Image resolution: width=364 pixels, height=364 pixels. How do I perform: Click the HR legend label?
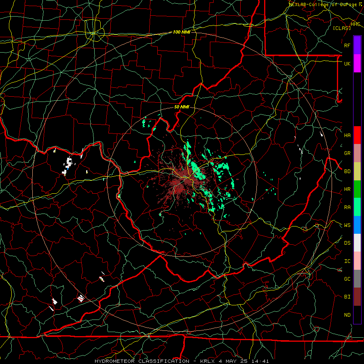[347, 189]
